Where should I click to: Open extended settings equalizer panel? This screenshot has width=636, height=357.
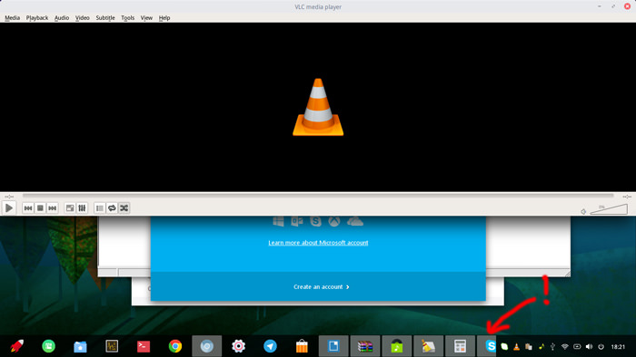coord(82,208)
